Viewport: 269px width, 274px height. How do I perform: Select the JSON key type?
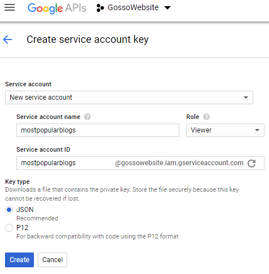tap(9, 210)
